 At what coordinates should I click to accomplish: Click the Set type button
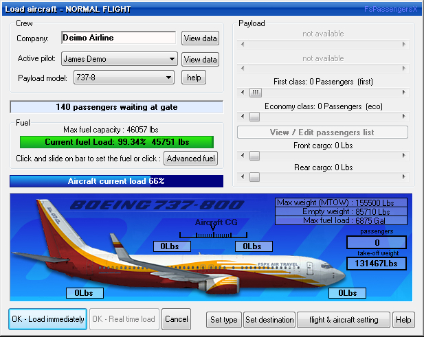[x=224, y=320]
